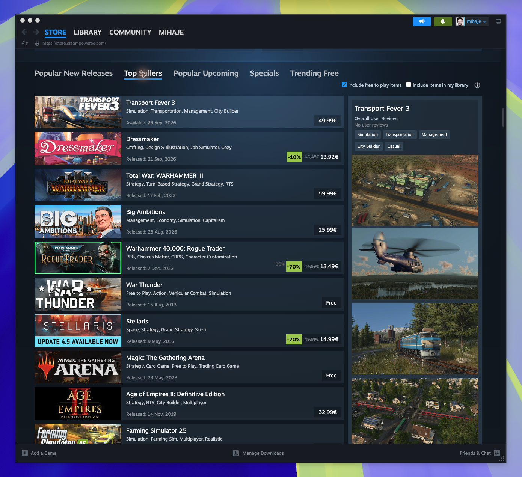Open Transport Fever 3 capsule image
522x477 pixels.
click(78, 112)
